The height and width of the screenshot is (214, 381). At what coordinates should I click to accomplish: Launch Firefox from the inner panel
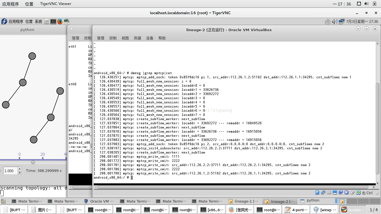(x=60, y=21)
